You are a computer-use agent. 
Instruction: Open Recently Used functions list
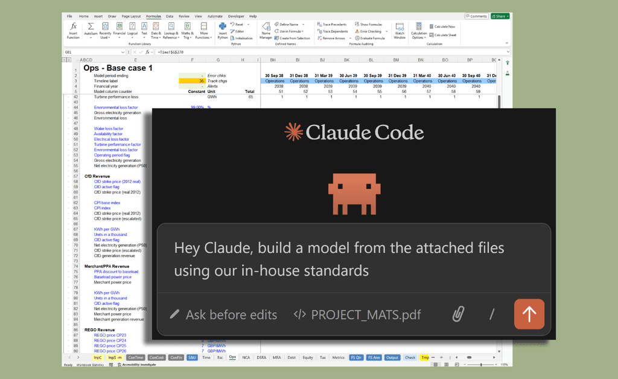[105, 30]
